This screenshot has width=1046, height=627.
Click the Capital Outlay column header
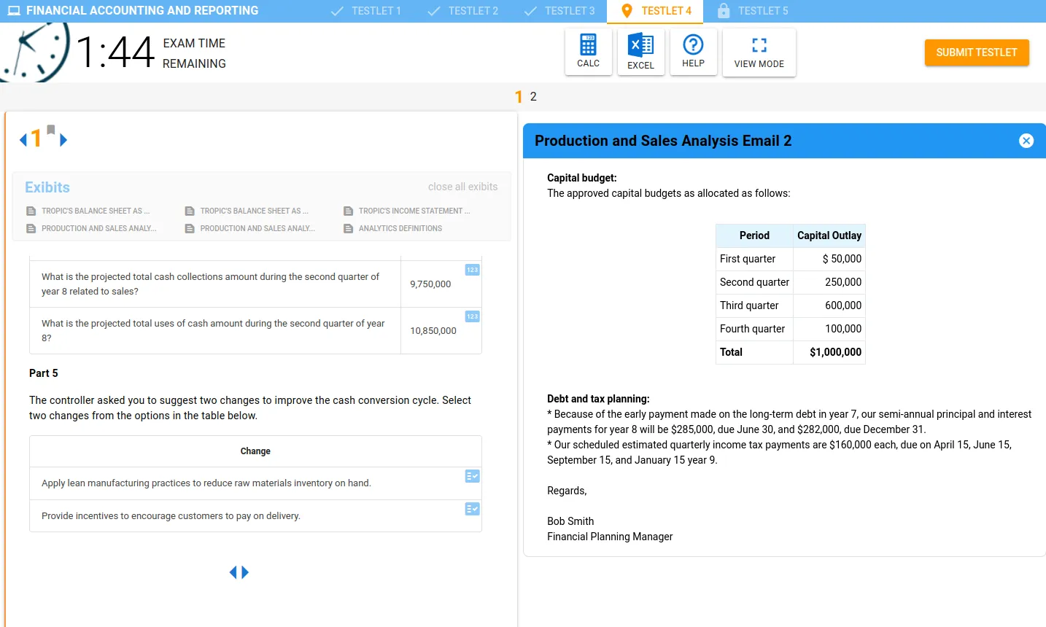829,235
